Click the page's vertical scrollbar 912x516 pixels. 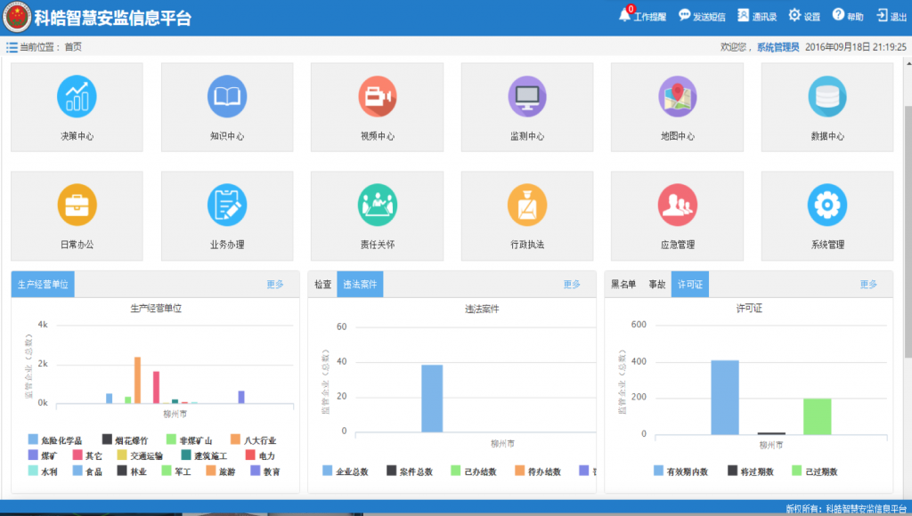[906, 222]
